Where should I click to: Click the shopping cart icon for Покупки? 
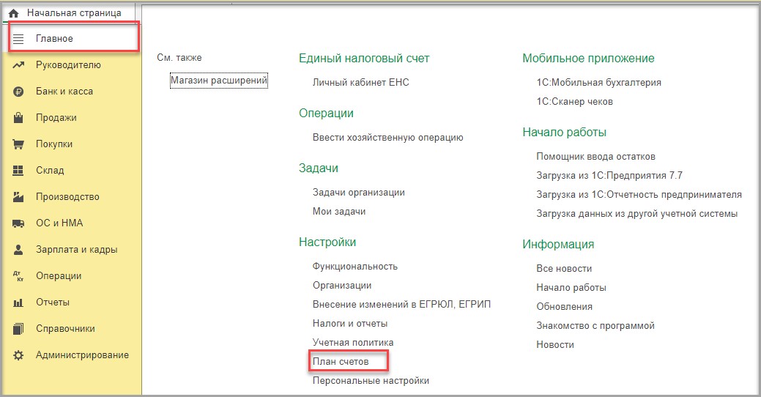coord(18,144)
